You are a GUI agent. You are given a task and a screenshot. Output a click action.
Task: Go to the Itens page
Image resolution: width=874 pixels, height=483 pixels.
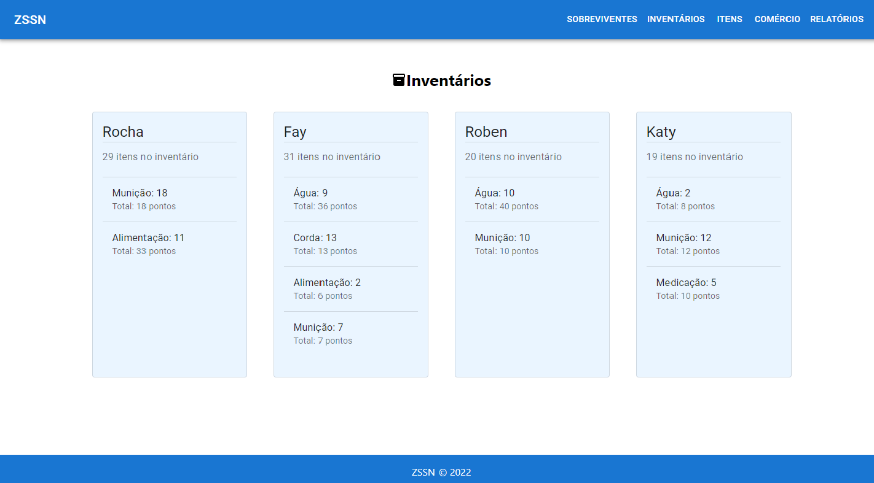(730, 19)
